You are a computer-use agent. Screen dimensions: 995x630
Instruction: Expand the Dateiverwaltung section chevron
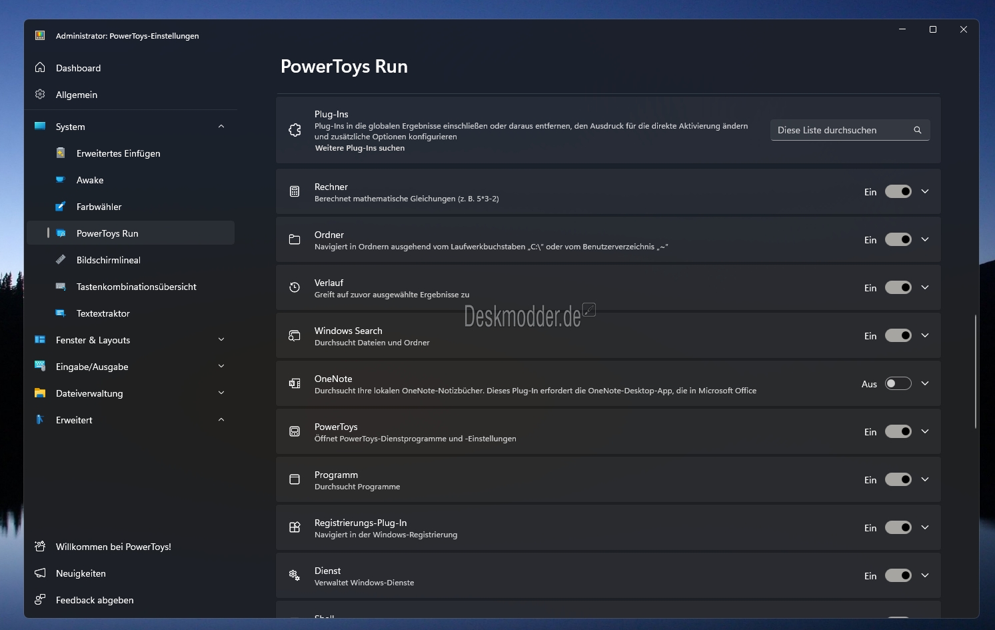pyautogui.click(x=221, y=393)
